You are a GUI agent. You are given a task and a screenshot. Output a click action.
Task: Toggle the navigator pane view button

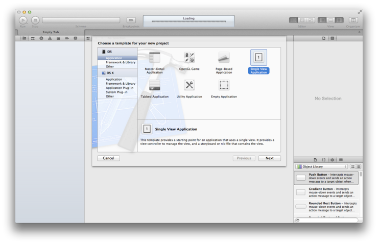point(322,20)
